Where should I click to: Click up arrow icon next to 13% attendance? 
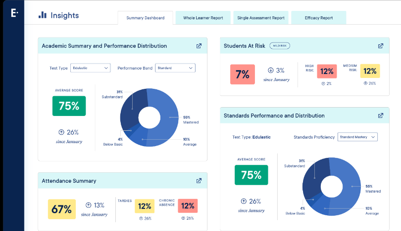coord(88,205)
